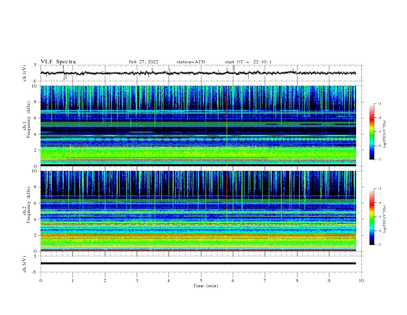
Task: Click the ch.3 voltage waveform trace
Action: pyautogui.click(x=198, y=264)
